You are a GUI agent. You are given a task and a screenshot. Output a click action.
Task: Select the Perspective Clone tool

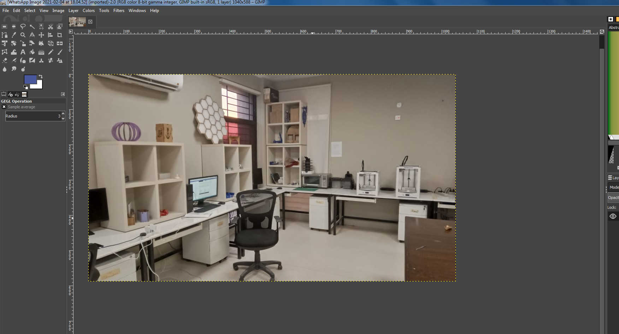60,60
